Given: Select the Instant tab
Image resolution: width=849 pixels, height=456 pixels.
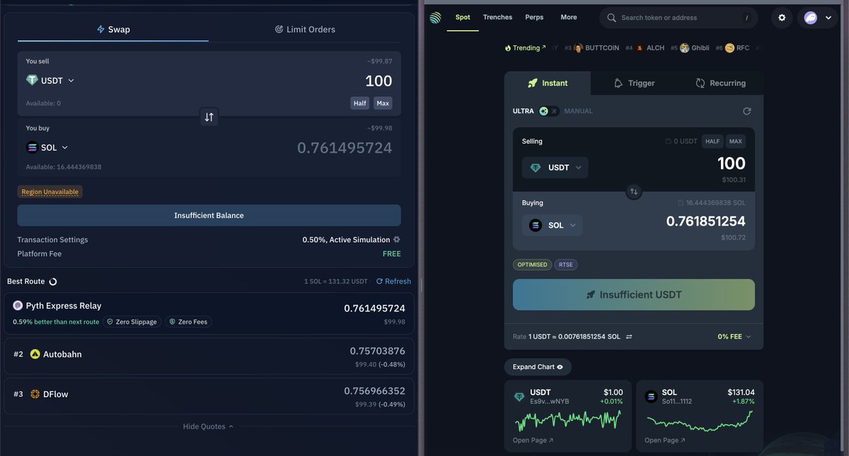Looking at the screenshot, I should click(x=548, y=83).
